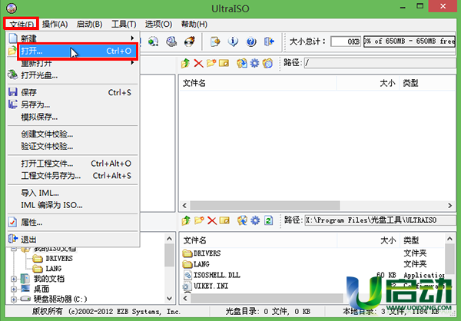Go up one level in local pane toolbar
The image size is (461, 321).
pyautogui.click(x=186, y=220)
